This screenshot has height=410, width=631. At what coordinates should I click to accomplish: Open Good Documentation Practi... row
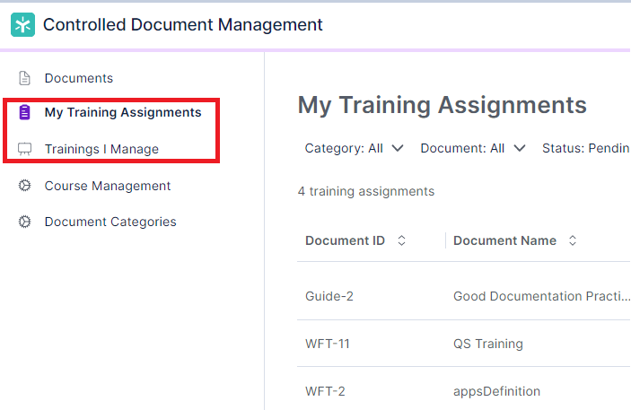(541, 296)
